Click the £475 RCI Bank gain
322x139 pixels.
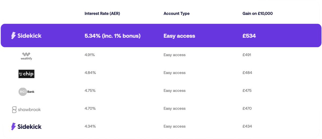coord(247,90)
